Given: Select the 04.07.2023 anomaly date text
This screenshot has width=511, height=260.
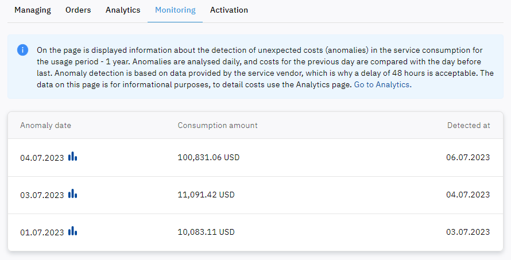Looking at the screenshot, I should point(42,158).
